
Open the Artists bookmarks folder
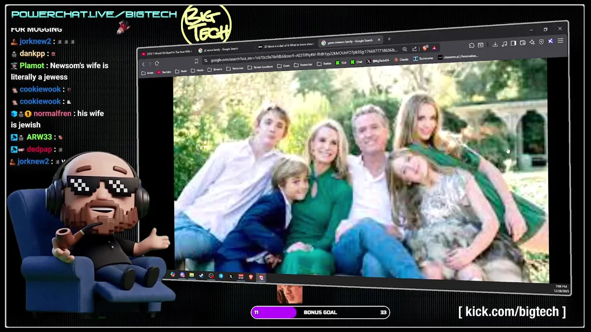tap(147, 73)
